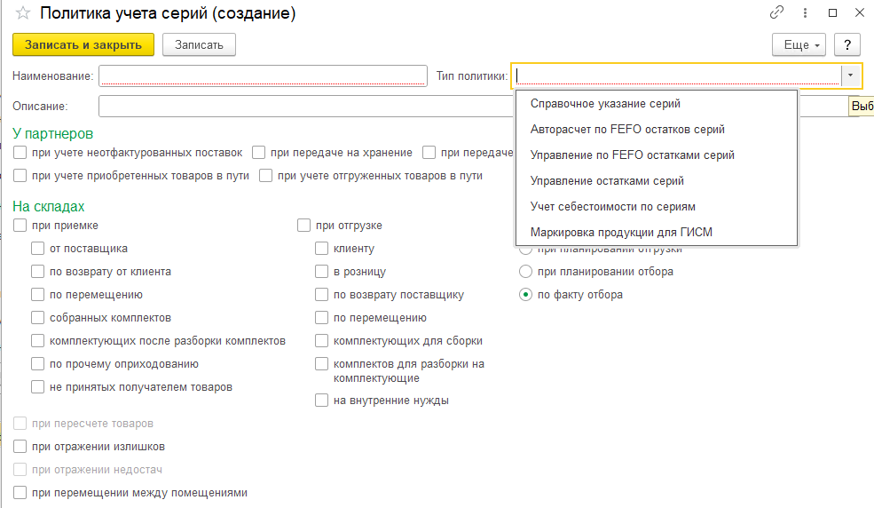Expand the Тип политики dropdown arrow
The width and height of the screenshot is (874, 508).
coord(850,76)
